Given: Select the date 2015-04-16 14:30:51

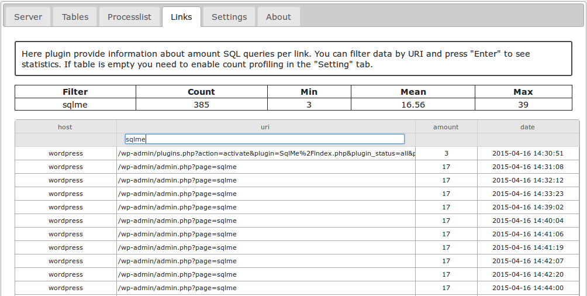Looking at the screenshot, I should (x=528, y=153).
